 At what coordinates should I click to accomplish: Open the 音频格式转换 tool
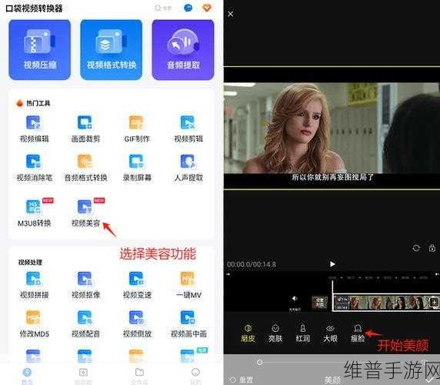(85, 167)
